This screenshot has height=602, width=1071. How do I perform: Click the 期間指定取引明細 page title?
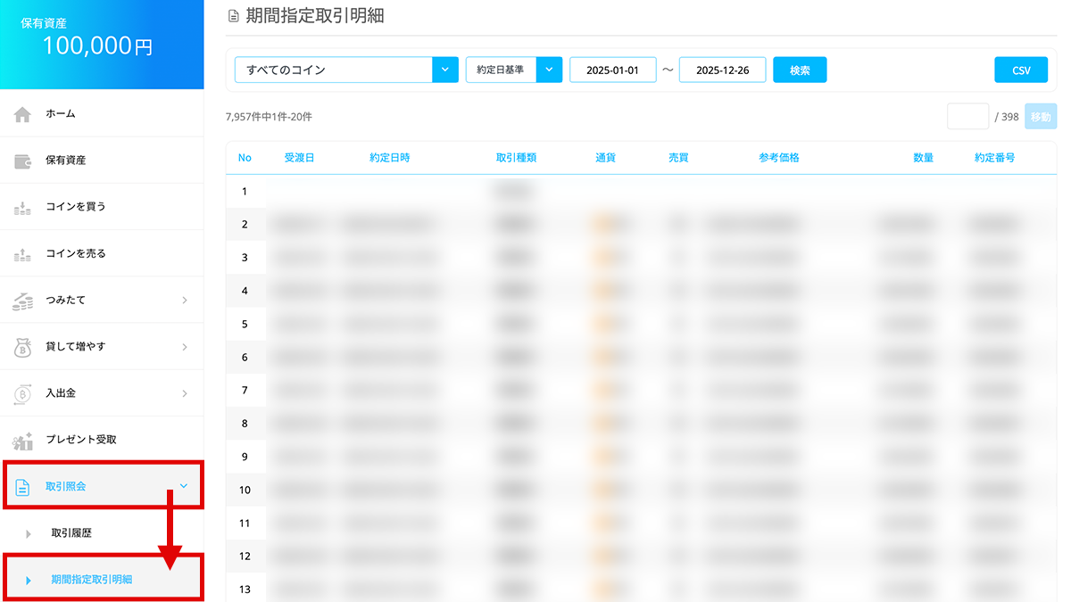314,15
